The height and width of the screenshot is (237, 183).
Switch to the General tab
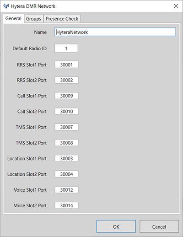(13, 18)
